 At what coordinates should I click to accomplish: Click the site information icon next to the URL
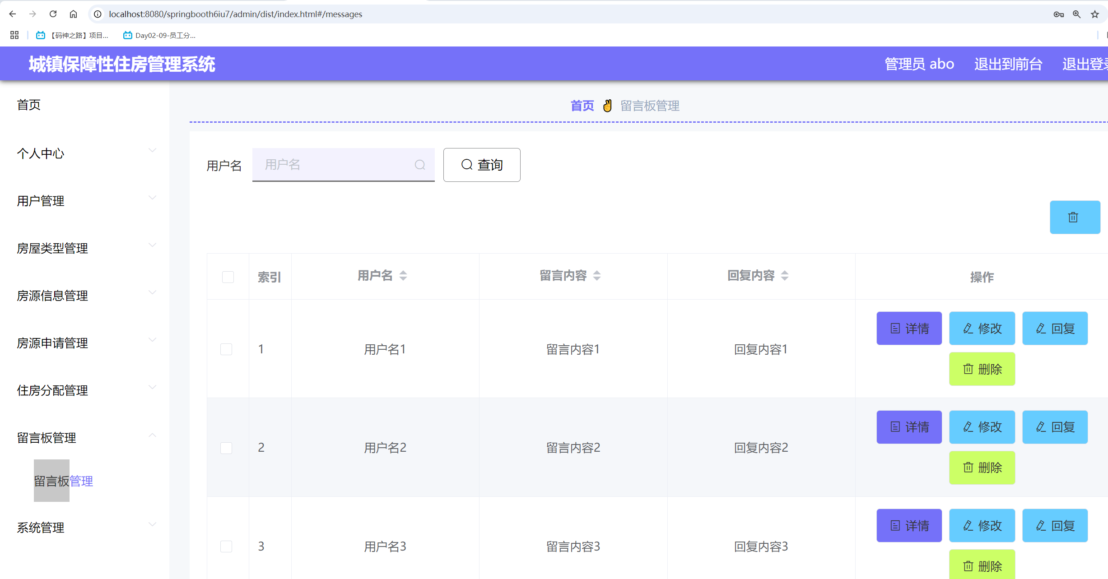(x=97, y=14)
